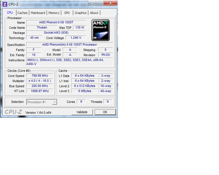Click the L1 Data 2-way associativity

106,76
